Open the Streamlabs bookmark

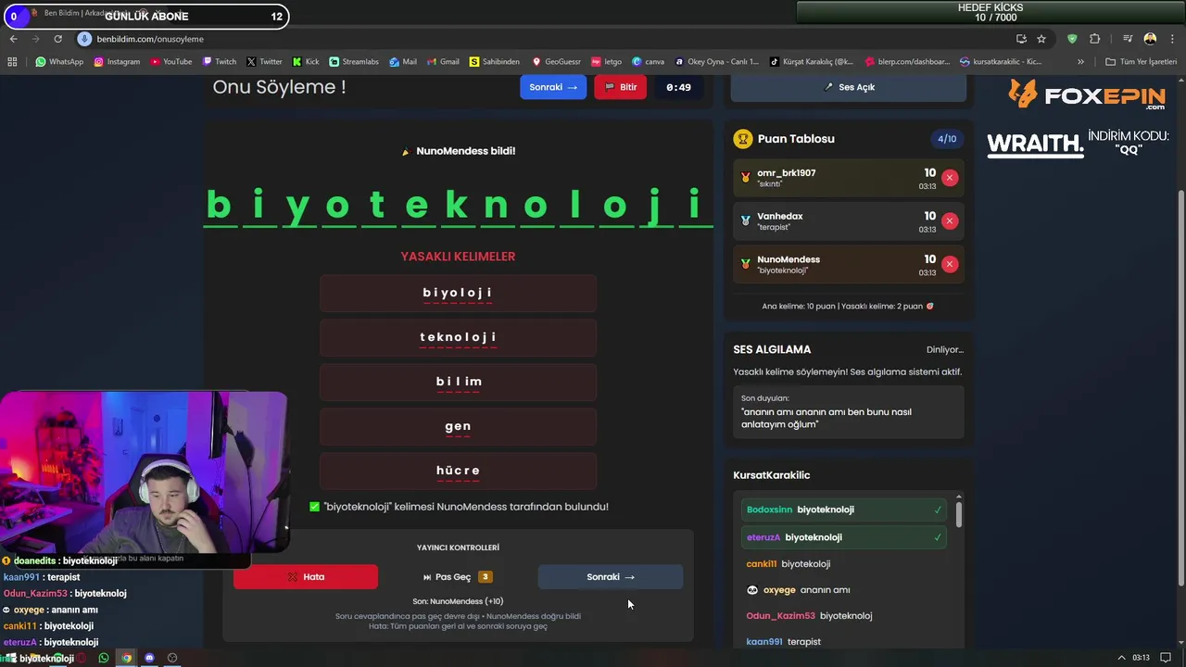click(354, 62)
